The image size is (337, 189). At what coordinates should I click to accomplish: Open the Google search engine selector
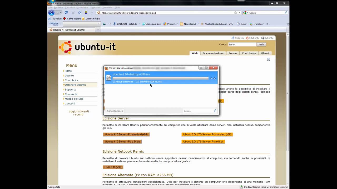click(x=246, y=13)
